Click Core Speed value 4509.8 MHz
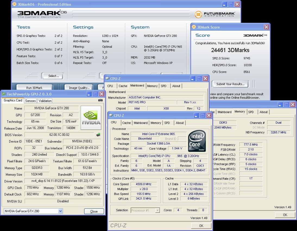The height and width of the screenshot is (231, 297). (x=144, y=184)
